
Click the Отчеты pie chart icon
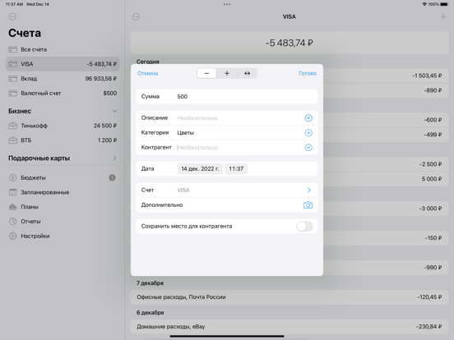pyautogui.click(x=12, y=222)
